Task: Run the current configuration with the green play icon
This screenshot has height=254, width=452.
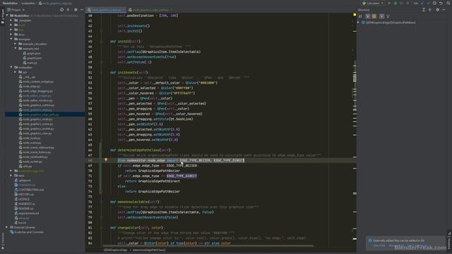Action: [389, 3]
